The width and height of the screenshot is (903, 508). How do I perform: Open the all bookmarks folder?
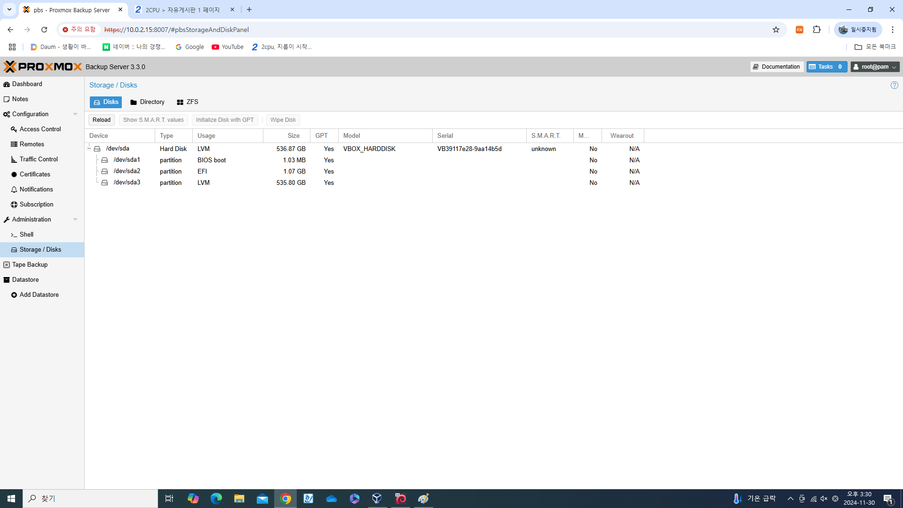[x=875, y=47]
